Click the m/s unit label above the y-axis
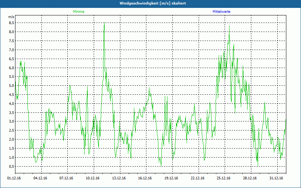Image resolution: width=301 pixels, height=188 pixels. click(11, 17)
